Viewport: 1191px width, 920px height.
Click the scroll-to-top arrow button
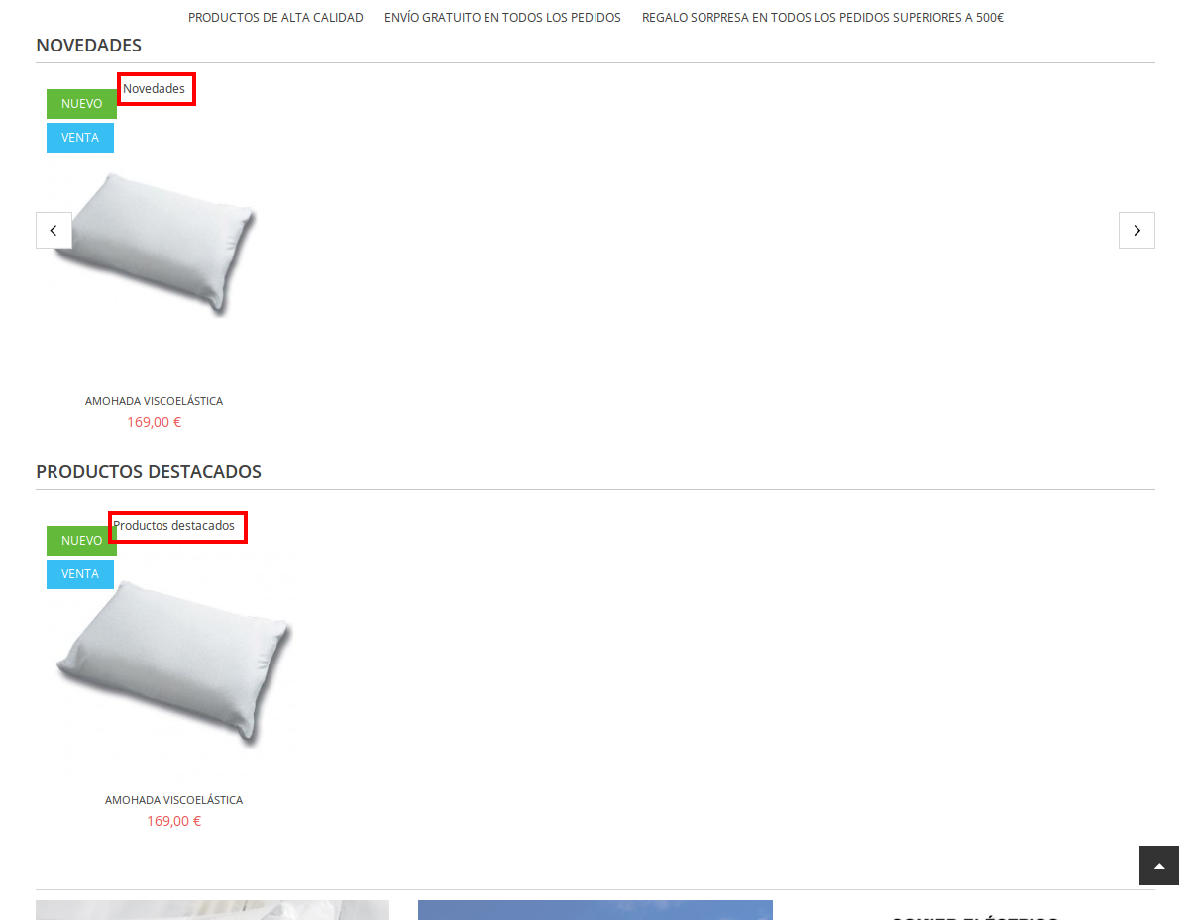coord(1159,866)
